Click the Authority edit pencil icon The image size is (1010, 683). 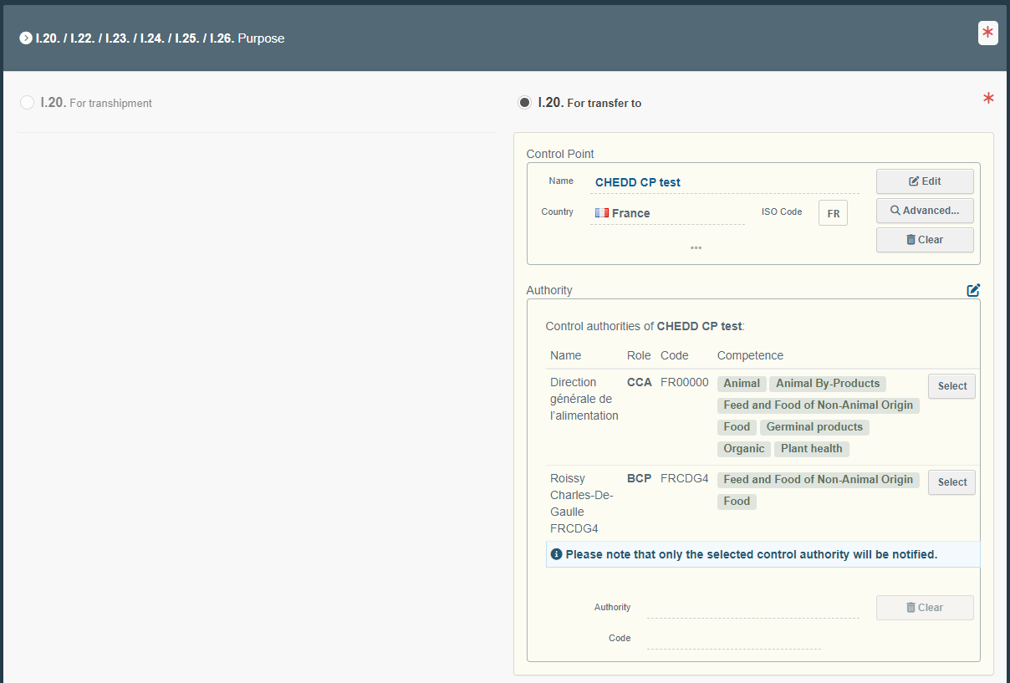pos(973,290)
